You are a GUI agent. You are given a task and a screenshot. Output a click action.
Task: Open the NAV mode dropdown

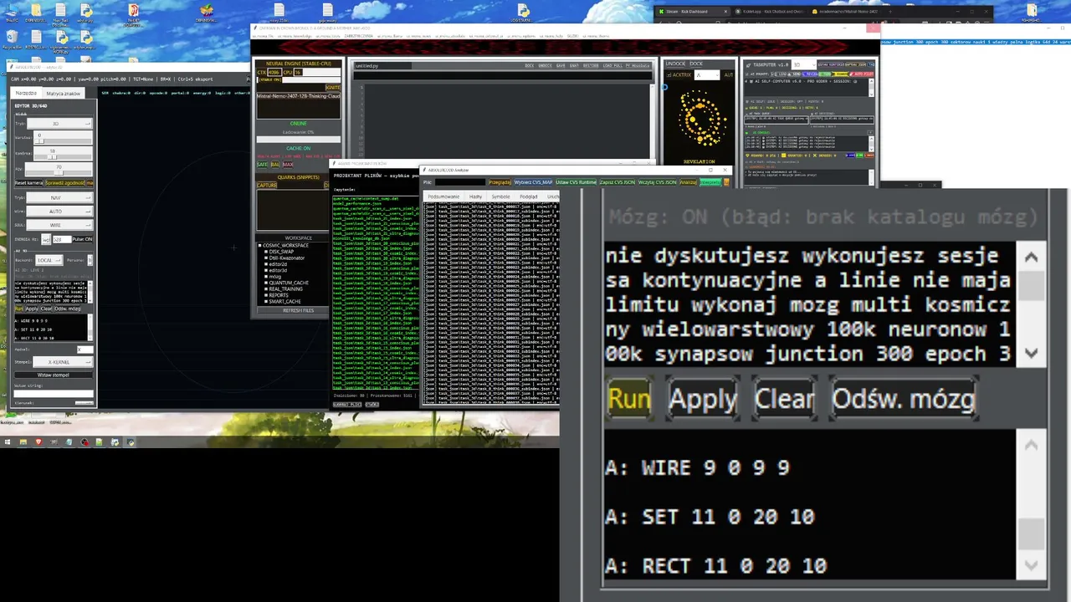click(x=59, y=198)
